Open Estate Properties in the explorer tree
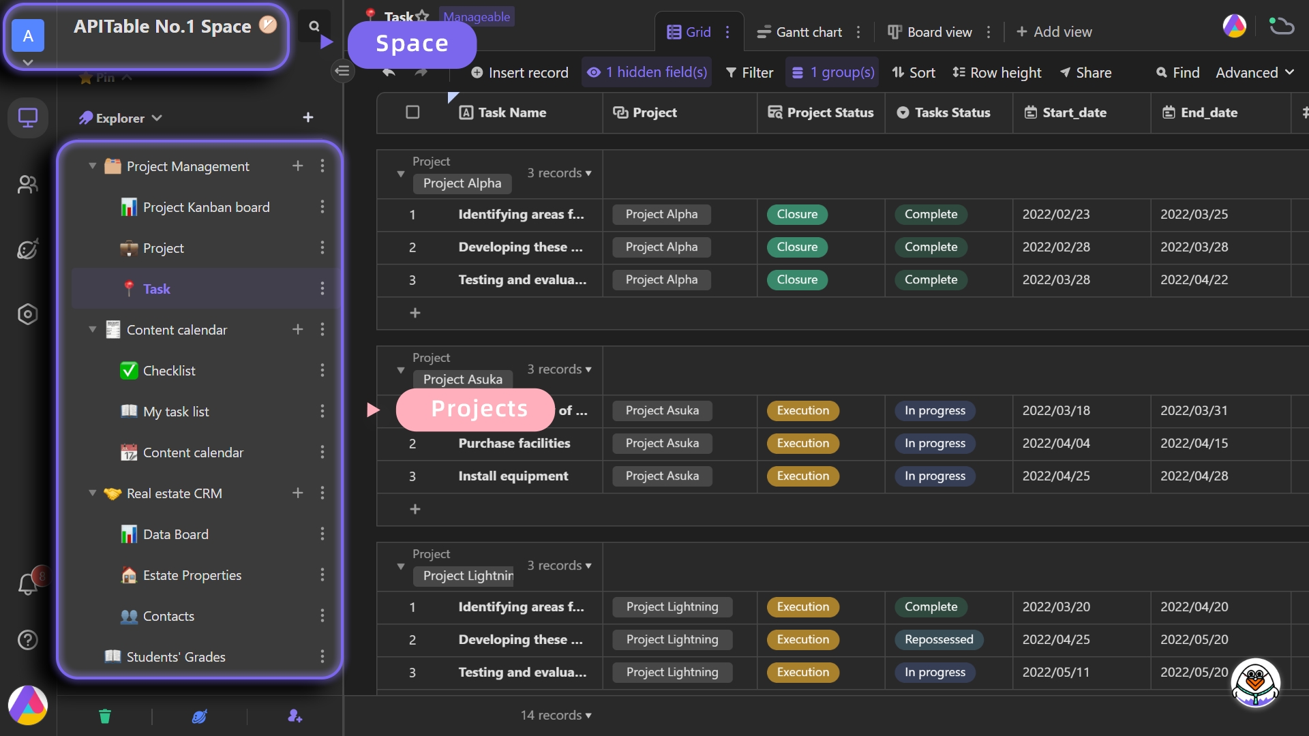1309x736 pixels. pyautogui.click(x=192, y=575)
